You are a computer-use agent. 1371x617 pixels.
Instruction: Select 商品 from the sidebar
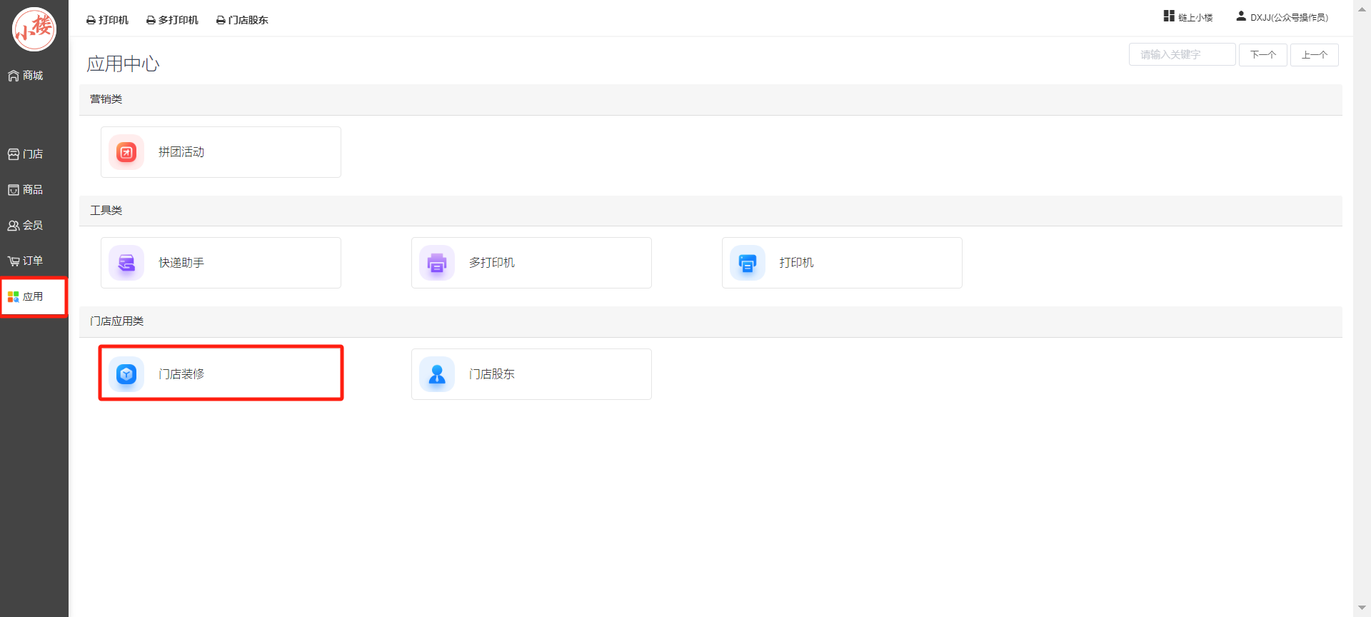point(26,190)
